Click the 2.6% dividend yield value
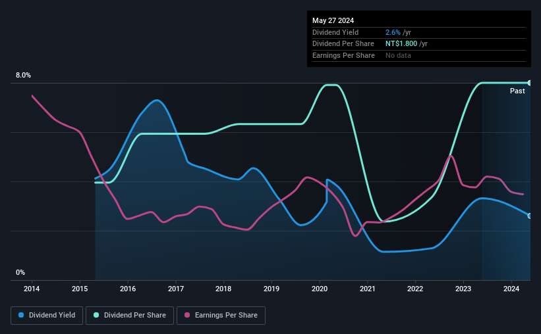Viewport: 541px width, 334px height. [x=393, y=32]
